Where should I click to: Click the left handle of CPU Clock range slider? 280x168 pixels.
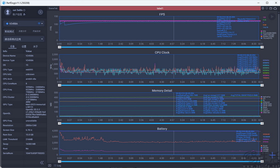point(60,85)
